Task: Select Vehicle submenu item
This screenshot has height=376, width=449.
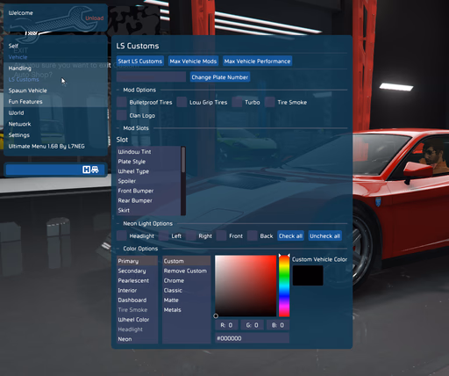Action: [18, 57]
